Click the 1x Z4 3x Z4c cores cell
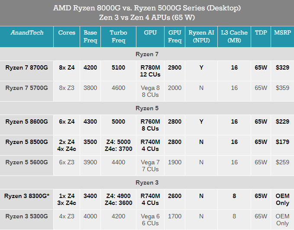Screen dimensions: 294x230 tap(67, 199)
